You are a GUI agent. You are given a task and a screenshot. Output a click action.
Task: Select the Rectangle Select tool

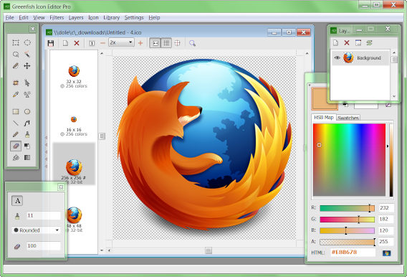[x=16, y=42]
